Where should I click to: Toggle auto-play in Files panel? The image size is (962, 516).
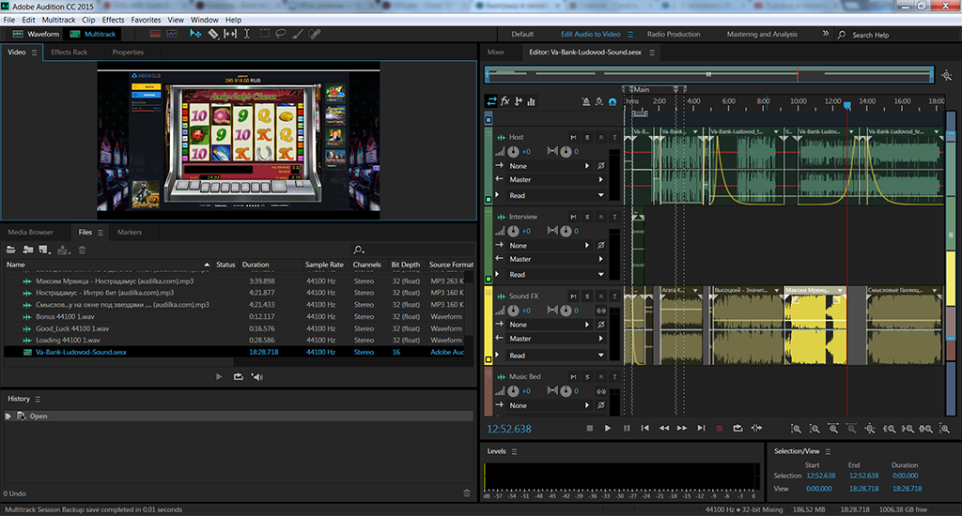point(257,377)
